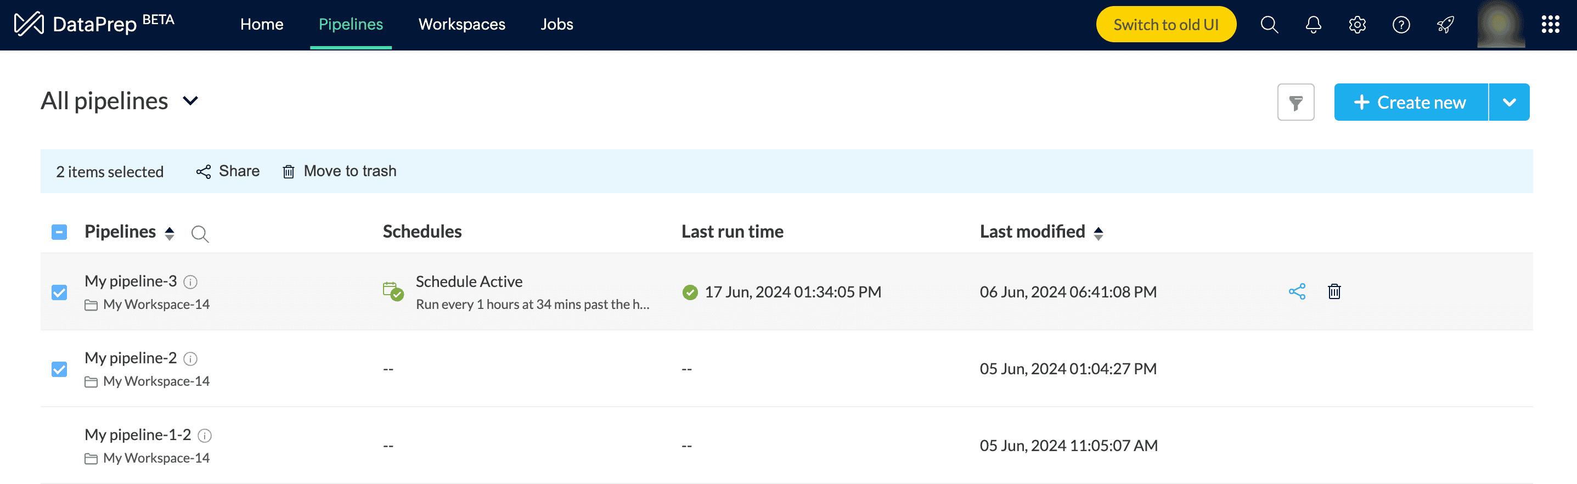Viewport: 1577px width, 484px height.
Task: Open the search magnifier in top bar
Action: (x=1269, y=25)
